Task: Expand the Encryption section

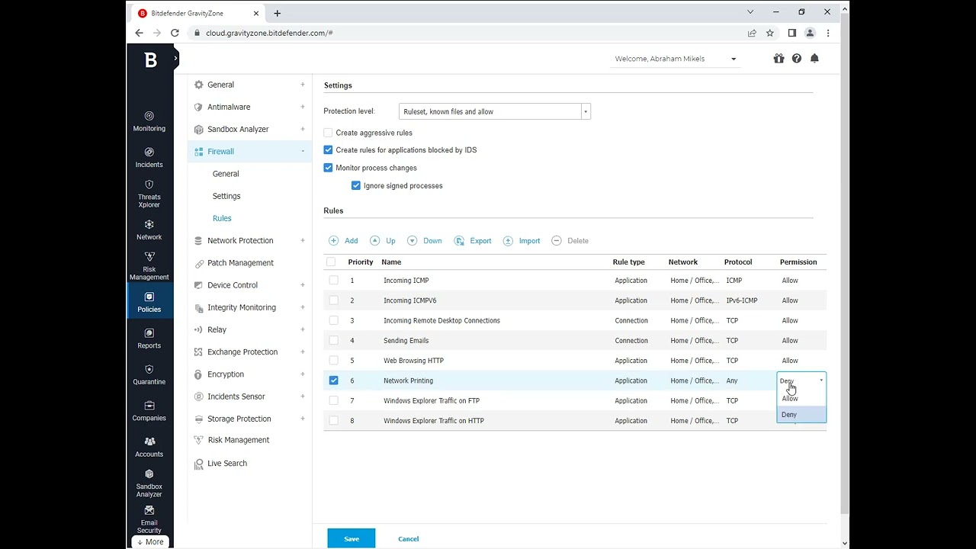Action: tap(303, 374)
